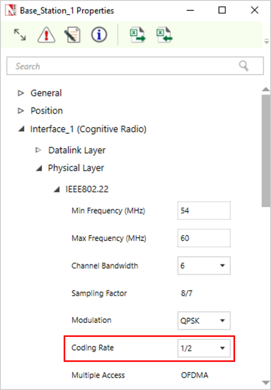Click the Excel import icon, left arrow
Viewport: 271px width, 390px height.
coord(164,35)
